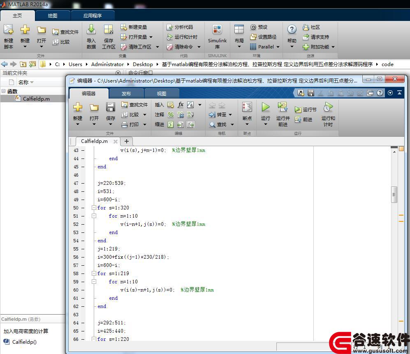Click Layout icon in main toolbar
This screenshot has width=410, height=354.
239,30
